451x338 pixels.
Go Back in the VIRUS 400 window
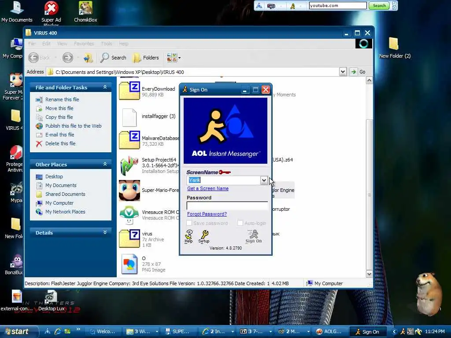pos(39,58)
